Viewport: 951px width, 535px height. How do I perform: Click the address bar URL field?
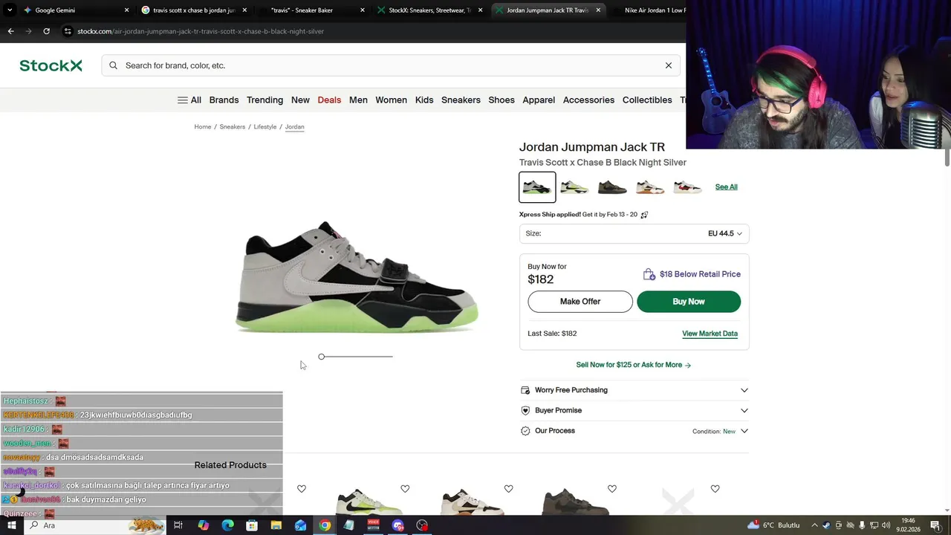click(x=371, y=31)
